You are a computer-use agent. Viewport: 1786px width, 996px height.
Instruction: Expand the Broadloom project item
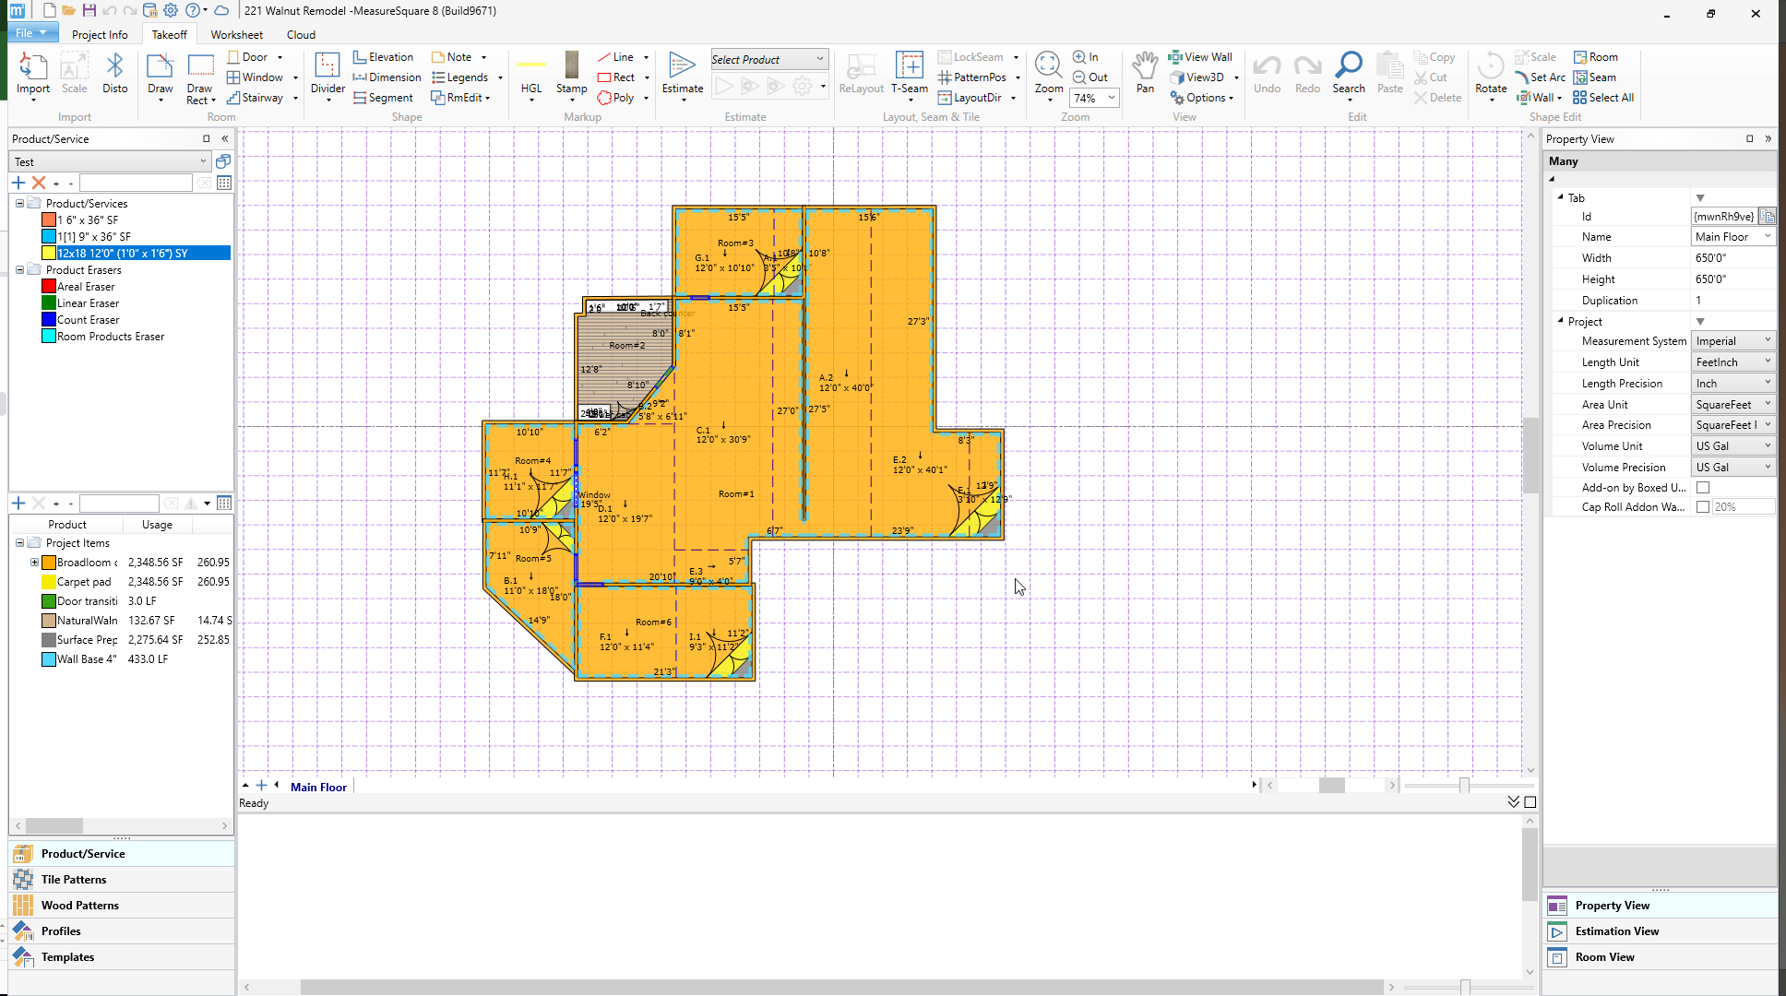tap(34, 563)
